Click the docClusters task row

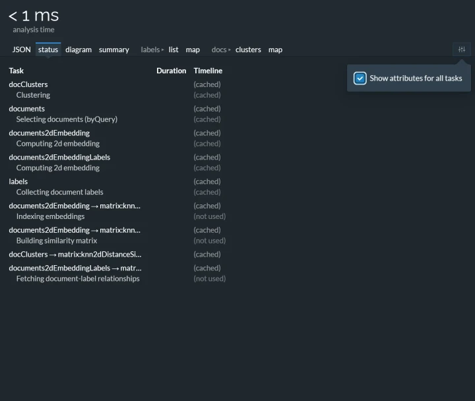28,84
